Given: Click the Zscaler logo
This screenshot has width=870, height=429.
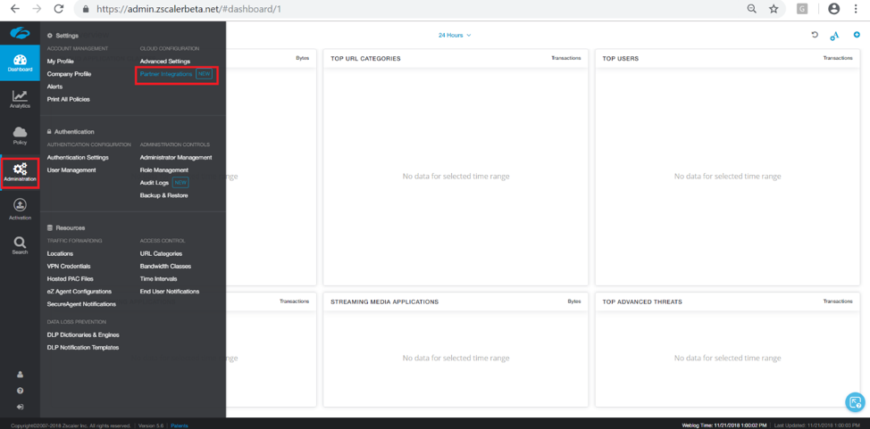Looking at the screenshot, I should click(20, 33).
